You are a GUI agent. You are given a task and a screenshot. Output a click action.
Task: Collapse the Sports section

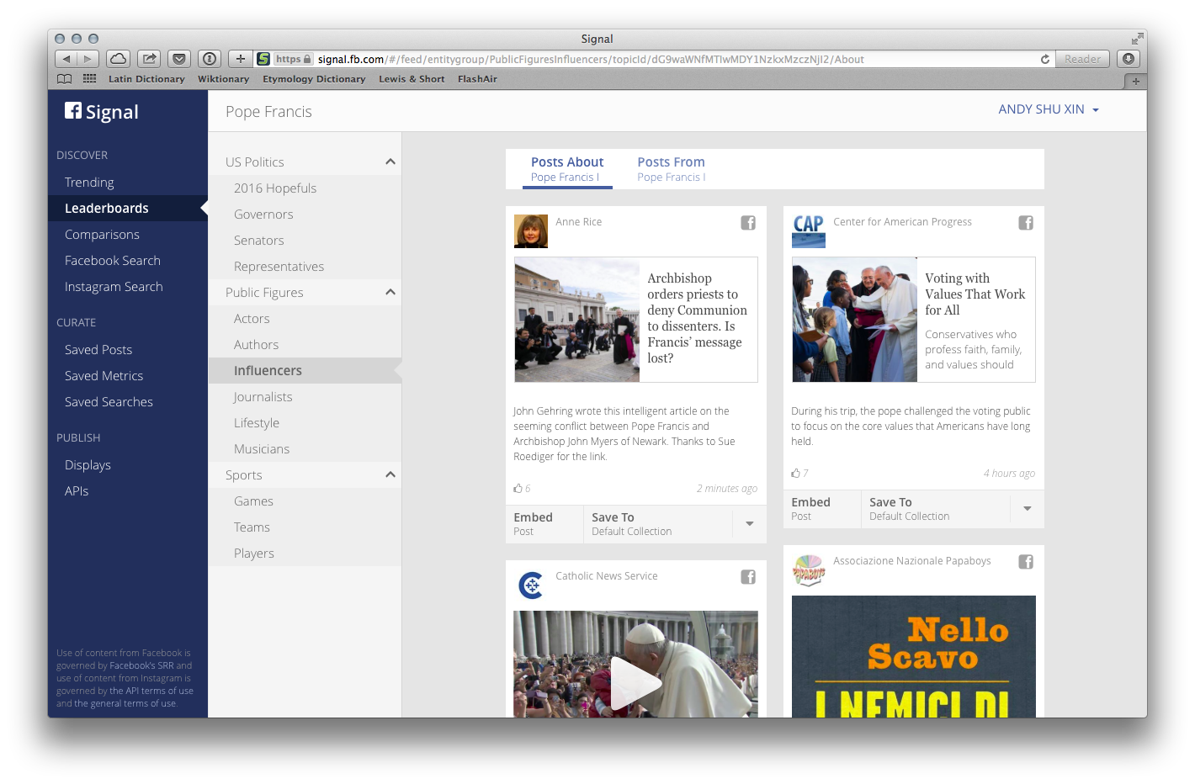[x=390, y=474]
